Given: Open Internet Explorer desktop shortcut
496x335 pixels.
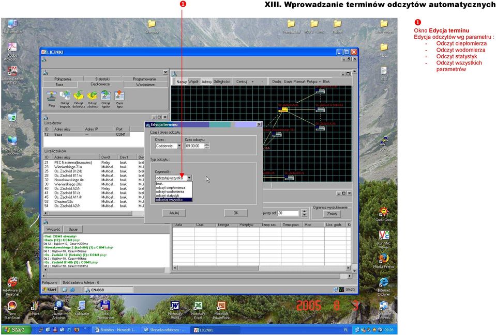Looking at the screenshot, I should pos(384,286).
